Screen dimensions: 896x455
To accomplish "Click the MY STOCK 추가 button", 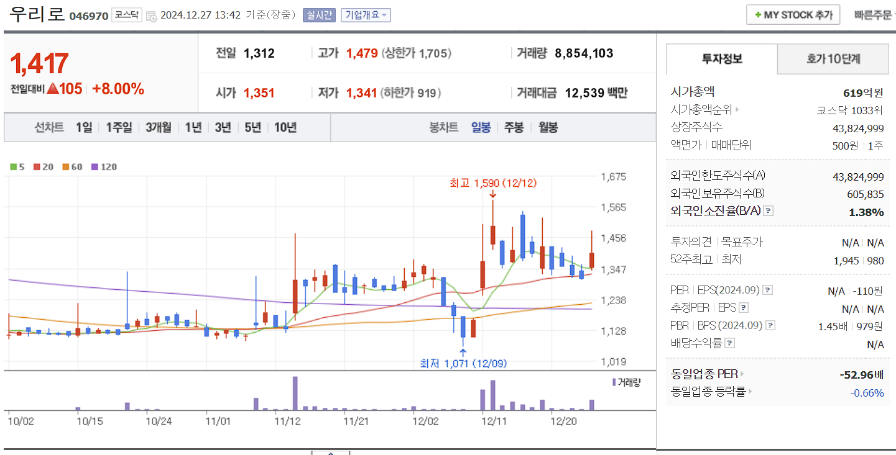I will (793, 14).
